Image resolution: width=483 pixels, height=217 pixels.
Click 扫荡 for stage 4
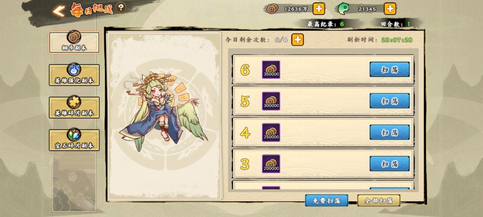(390, 132)
